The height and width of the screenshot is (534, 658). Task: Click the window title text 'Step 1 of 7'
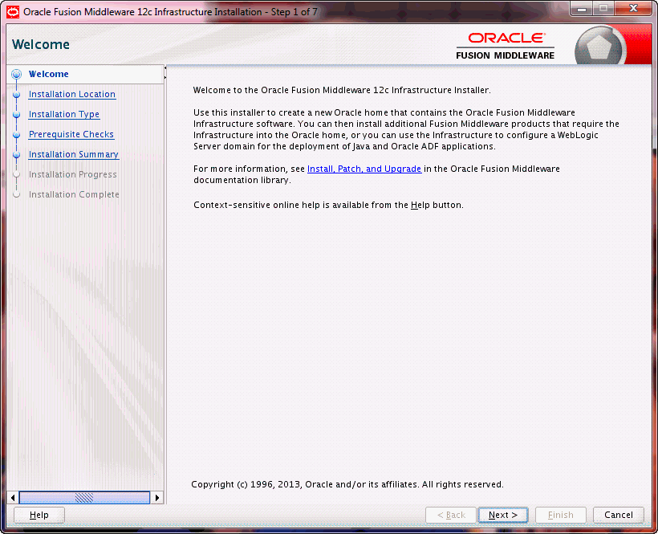294,12
